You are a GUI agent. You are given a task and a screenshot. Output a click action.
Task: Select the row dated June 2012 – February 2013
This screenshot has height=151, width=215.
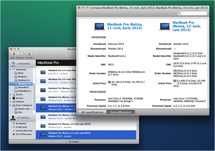[x=56, y=90]
